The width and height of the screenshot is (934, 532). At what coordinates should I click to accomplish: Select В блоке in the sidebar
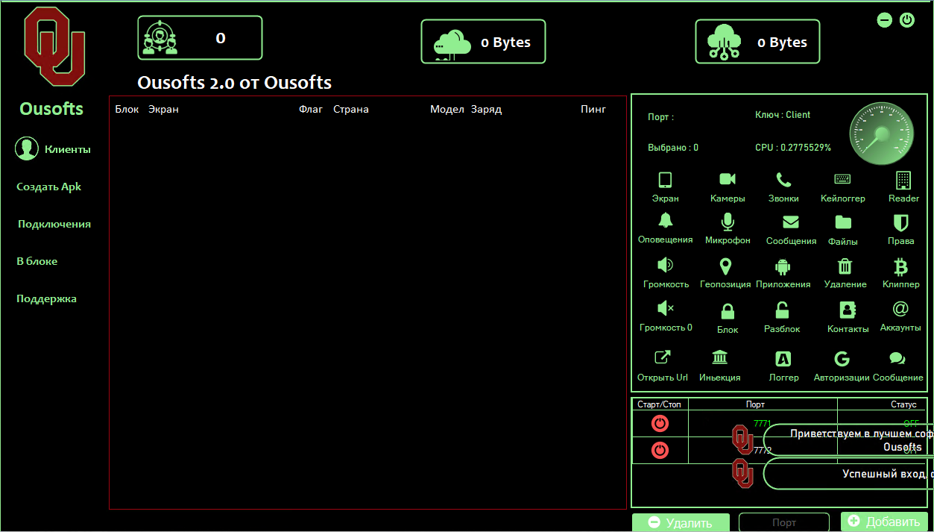click(37, 261)
